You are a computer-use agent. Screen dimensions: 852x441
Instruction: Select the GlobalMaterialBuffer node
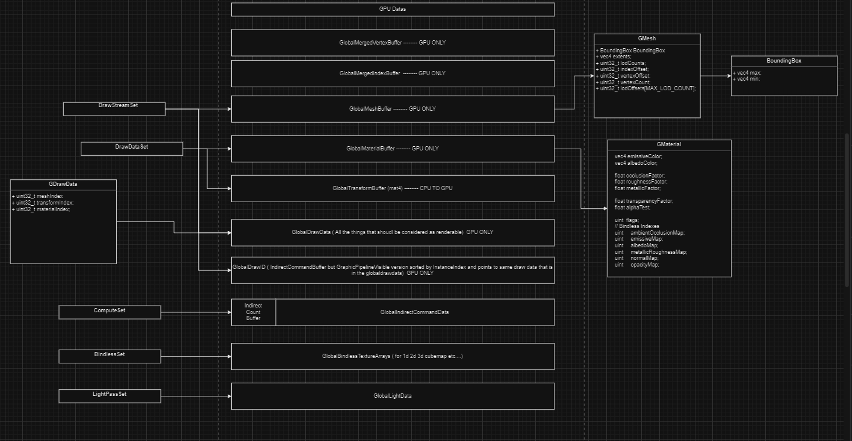click(x=392, y=149)
